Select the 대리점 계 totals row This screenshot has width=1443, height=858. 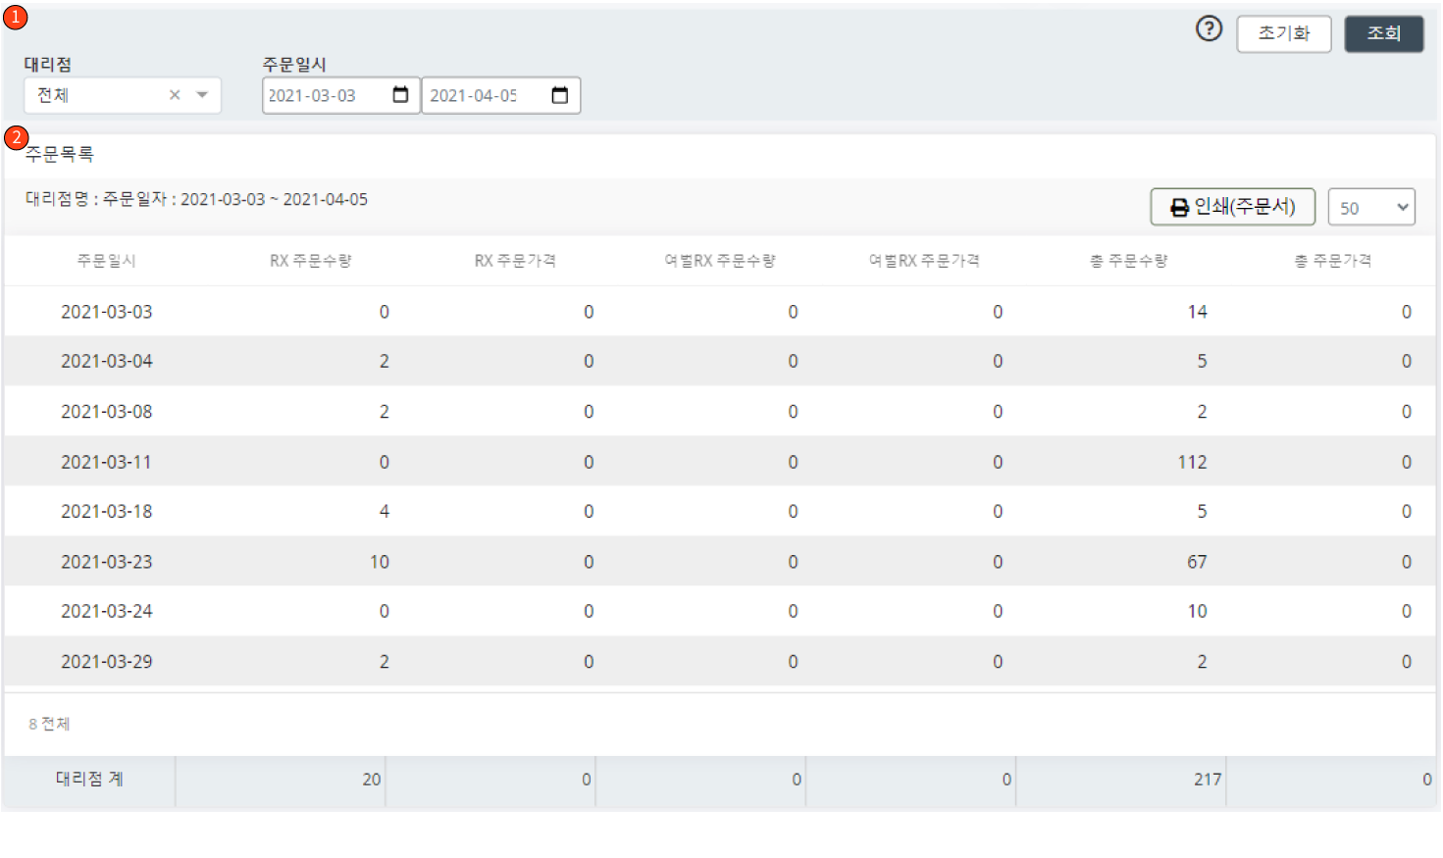[89, 779]
